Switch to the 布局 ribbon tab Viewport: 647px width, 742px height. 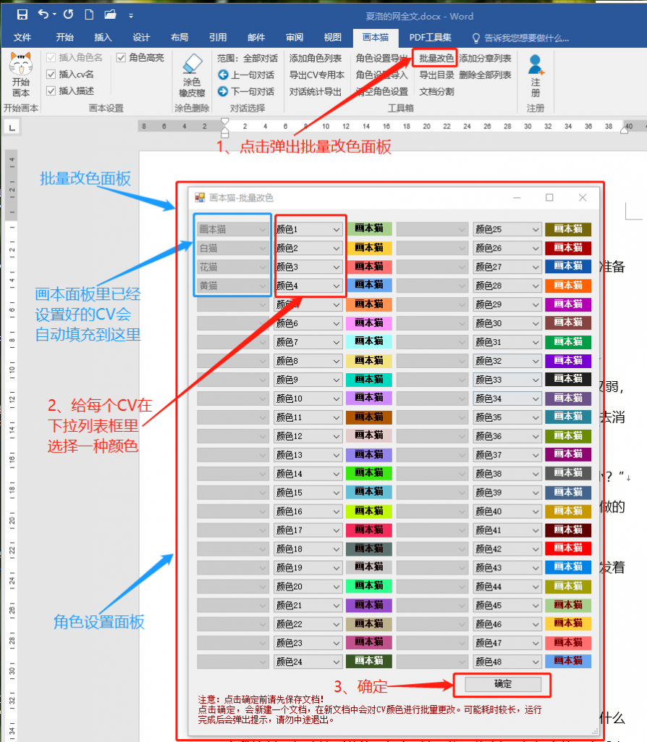(179, 38)
